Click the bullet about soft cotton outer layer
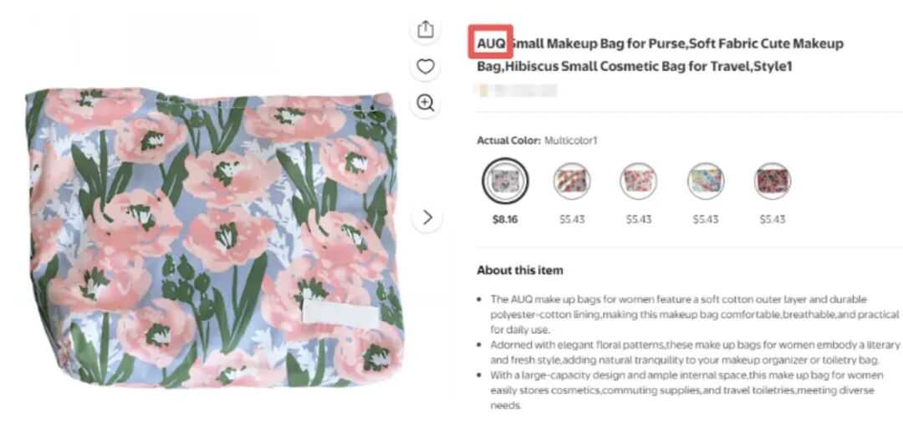 (x=694, y=314)
